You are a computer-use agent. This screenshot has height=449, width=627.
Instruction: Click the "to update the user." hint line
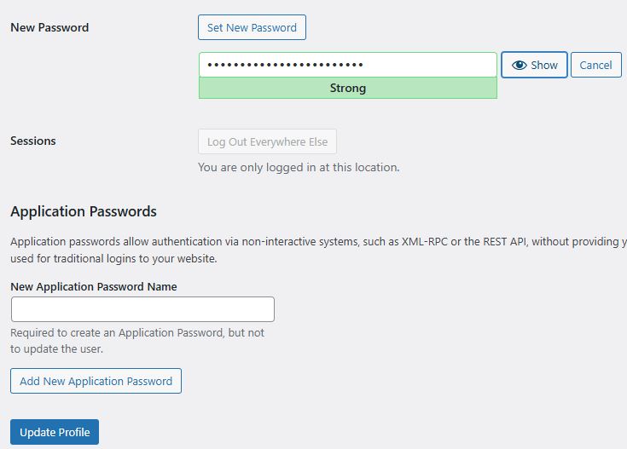[x=56, y=348]
